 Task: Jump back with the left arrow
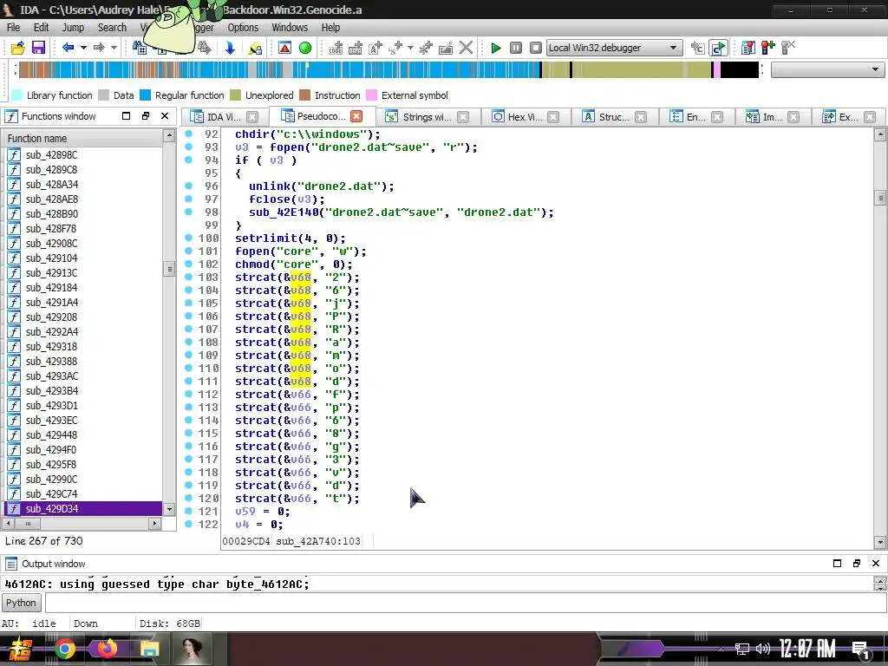pyautogui.click(x=68, y=48)
